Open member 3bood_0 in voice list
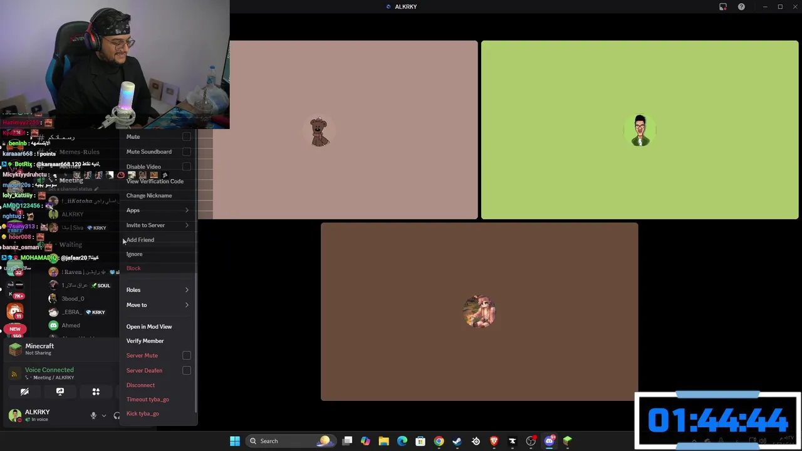 [73, 298]
